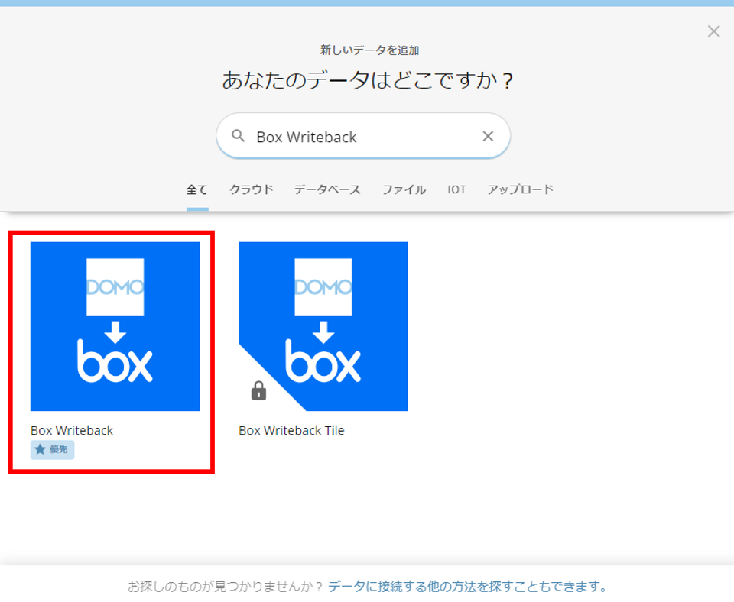Click the Box Writeback Tile label
Screen dimensions: 734x602
(291, 430)
